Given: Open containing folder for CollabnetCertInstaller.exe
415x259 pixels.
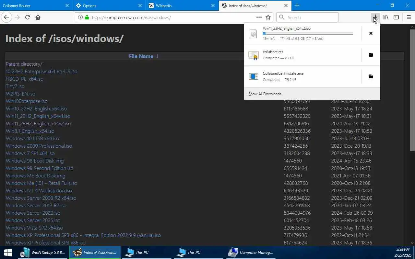Looking at the screenshot, I should click(371, 76).
